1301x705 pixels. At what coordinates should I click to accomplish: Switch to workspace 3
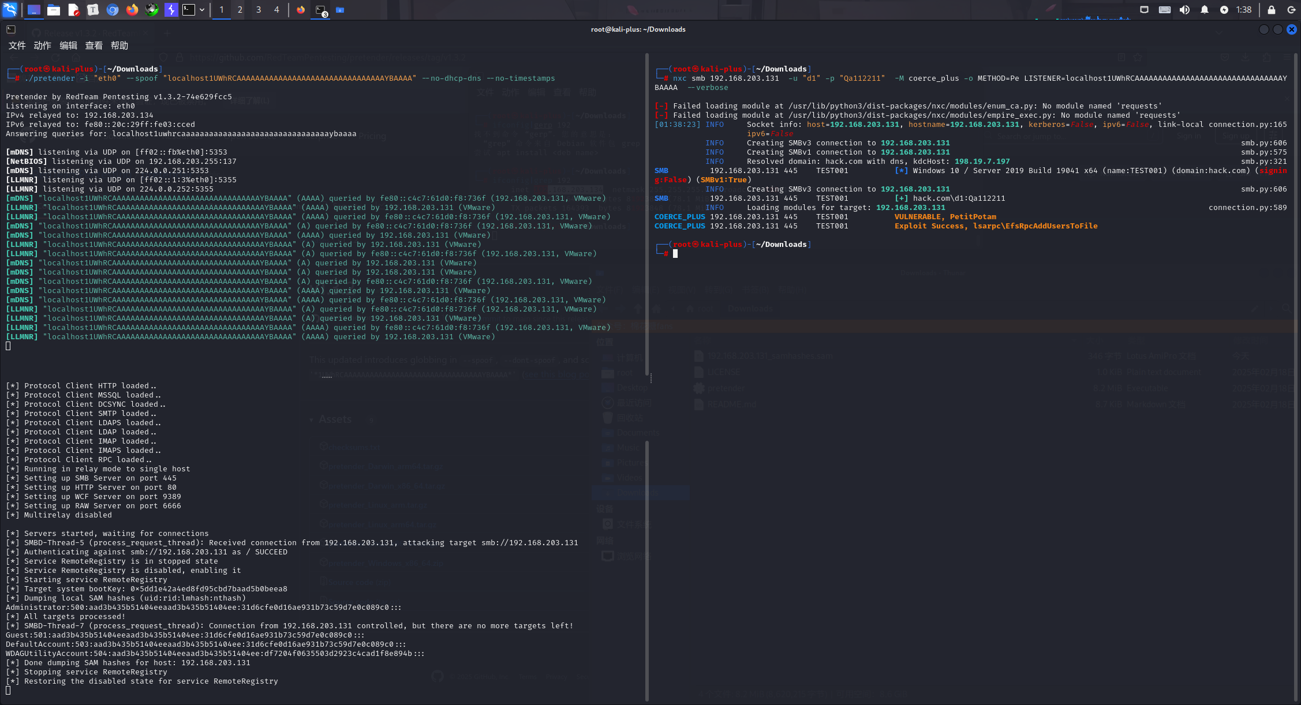click(x=259, y=10)
